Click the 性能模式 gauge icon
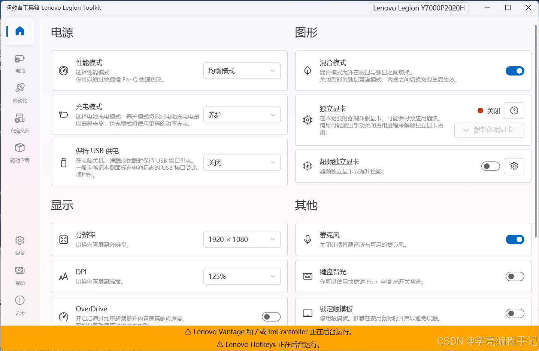Image resolution: width=539 pixels, height=351 pixels. [64, 71]
